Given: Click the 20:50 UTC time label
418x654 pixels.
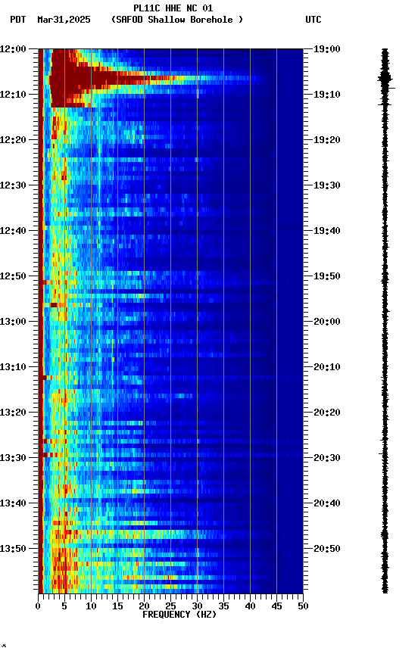Looking at the screenshot, I should pos(327,549).
